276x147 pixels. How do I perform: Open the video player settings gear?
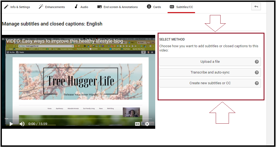pos(147,124)
